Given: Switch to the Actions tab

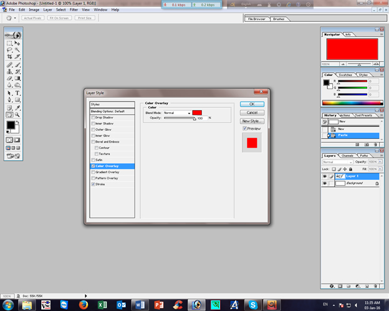Looking at the screenshot, I should pyautogui.click(x=345, y=115).
